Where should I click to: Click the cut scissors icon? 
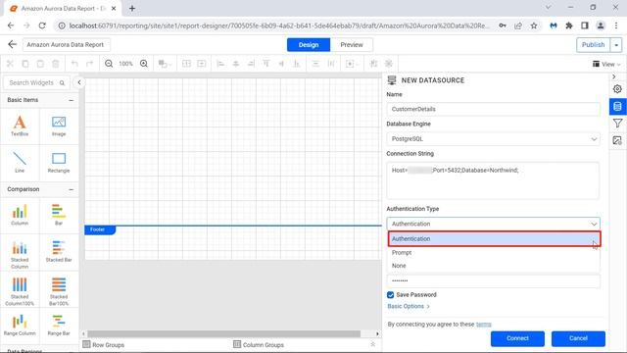(x=10, y=64)
